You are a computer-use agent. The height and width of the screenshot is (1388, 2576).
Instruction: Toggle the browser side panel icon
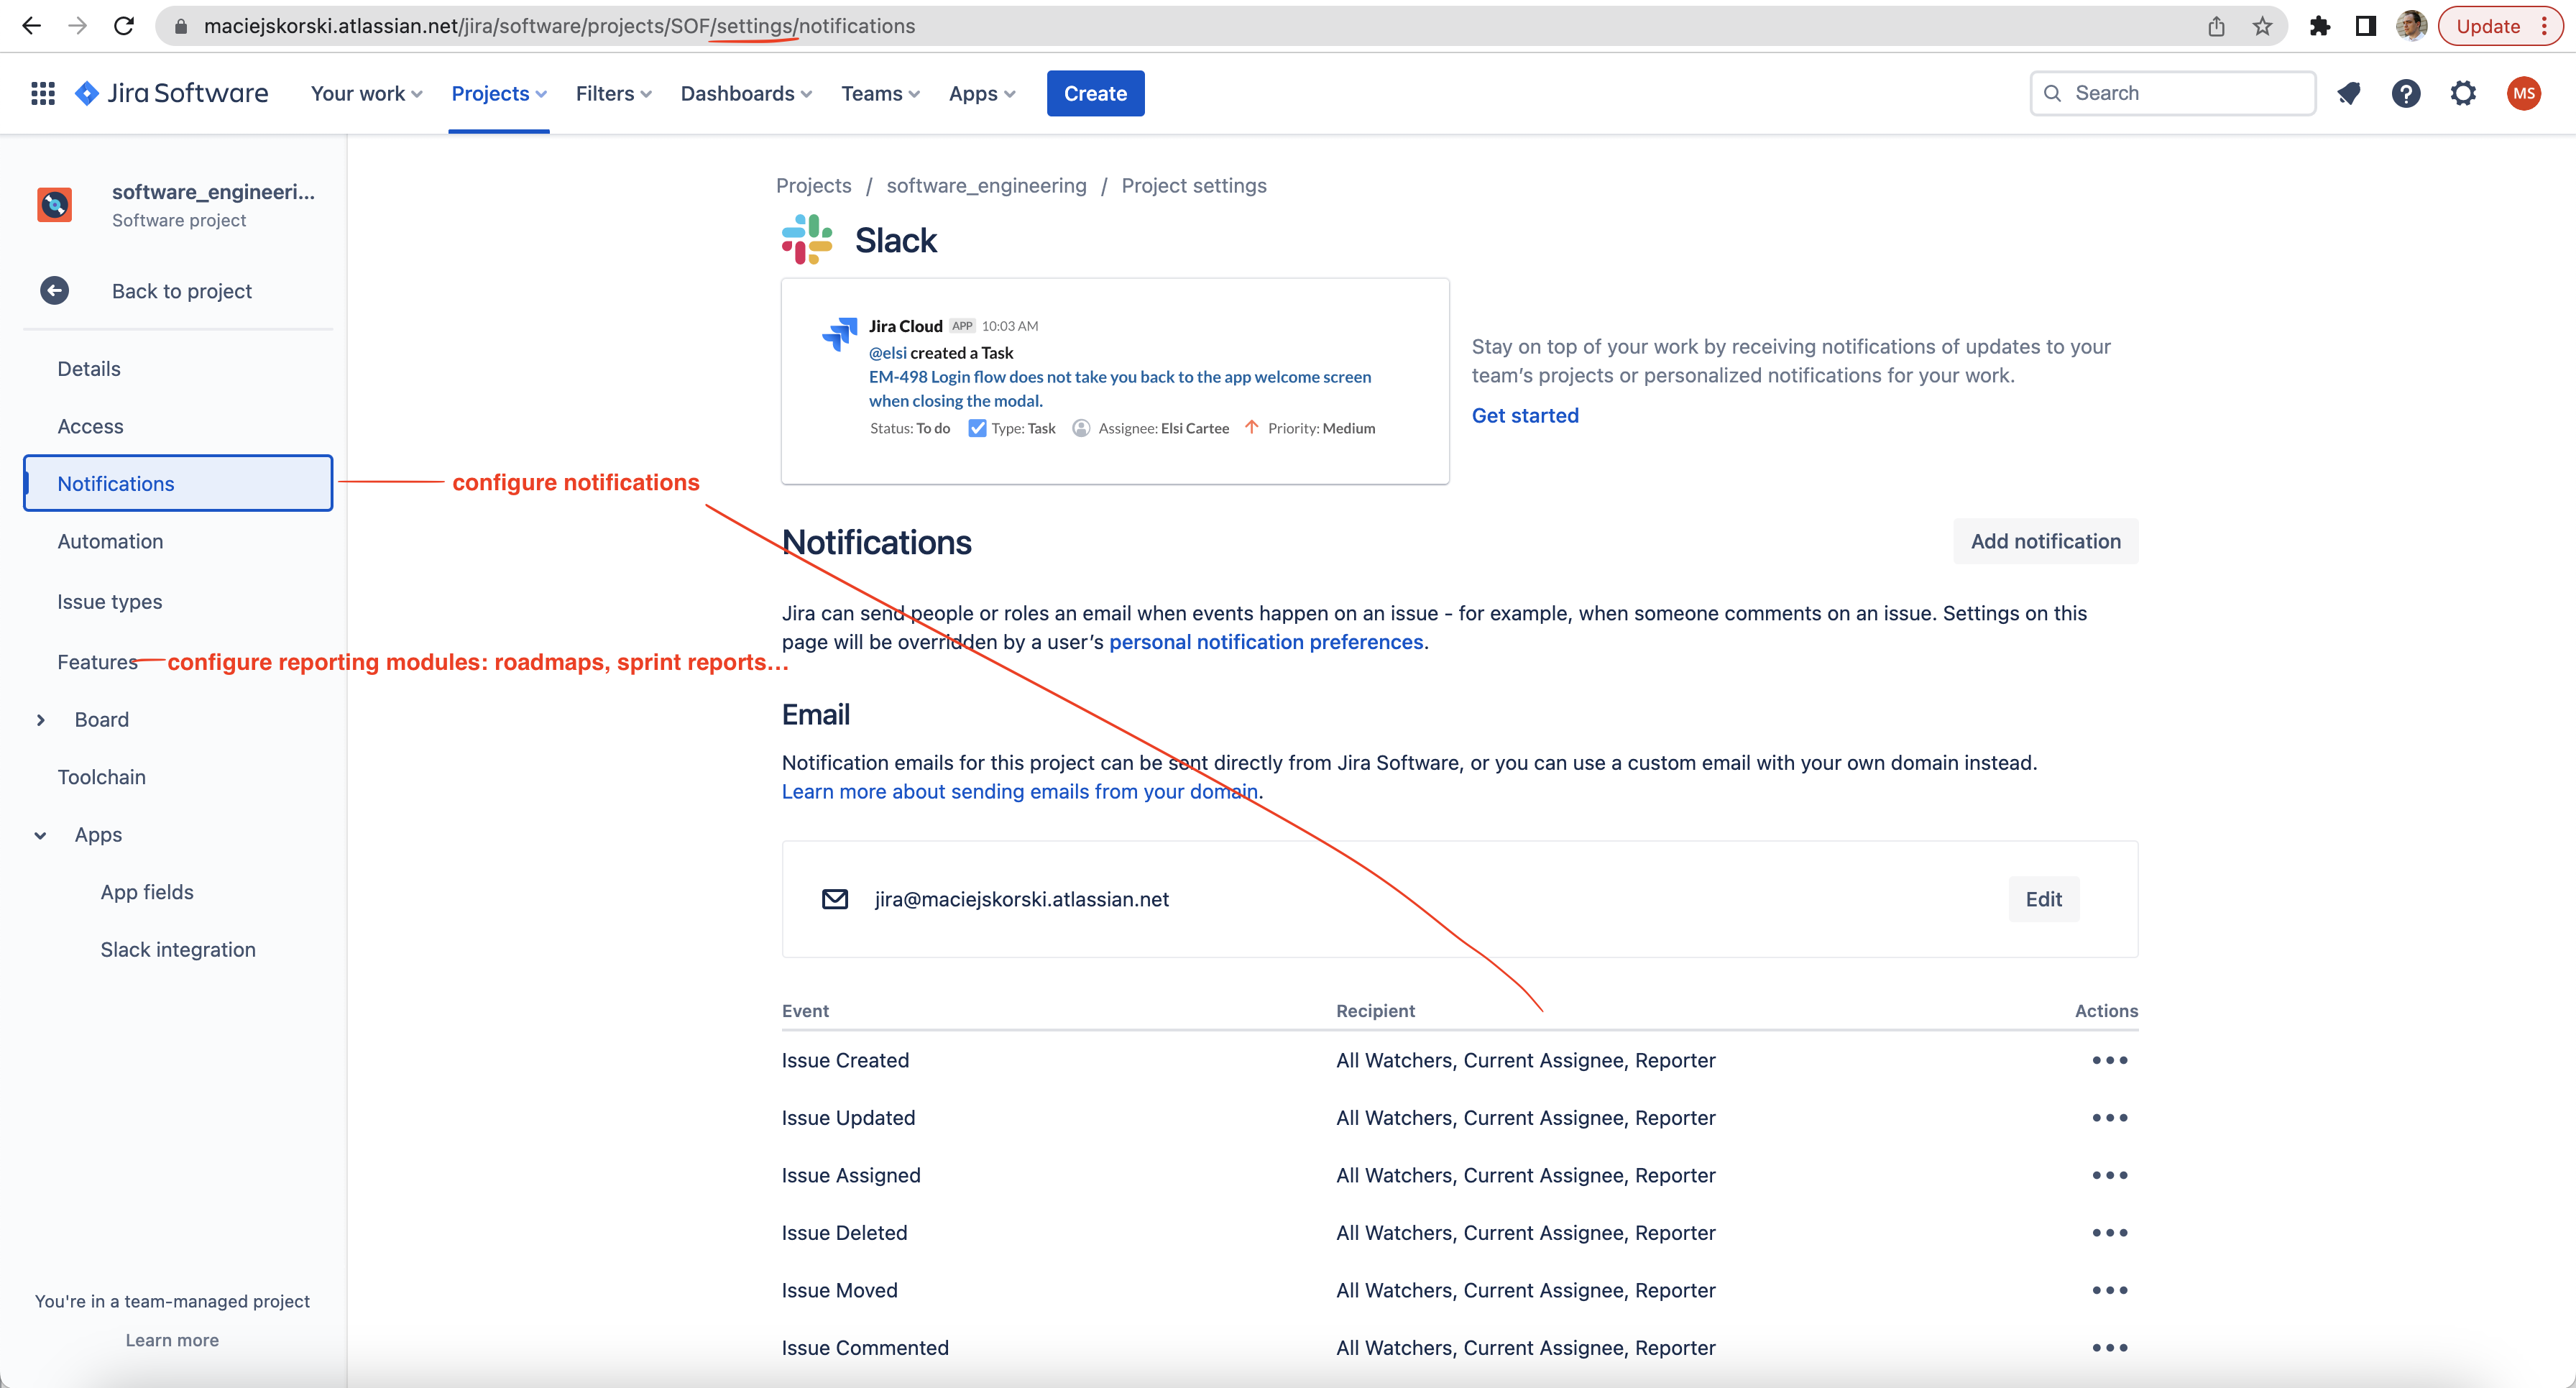tap(2365, 26)
